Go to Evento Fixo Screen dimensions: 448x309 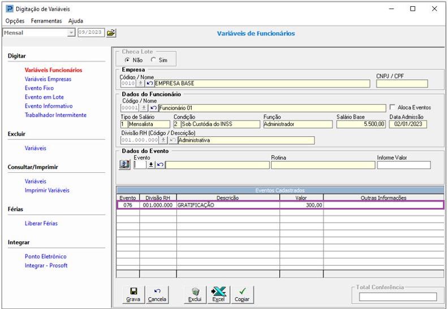[39, 88]
